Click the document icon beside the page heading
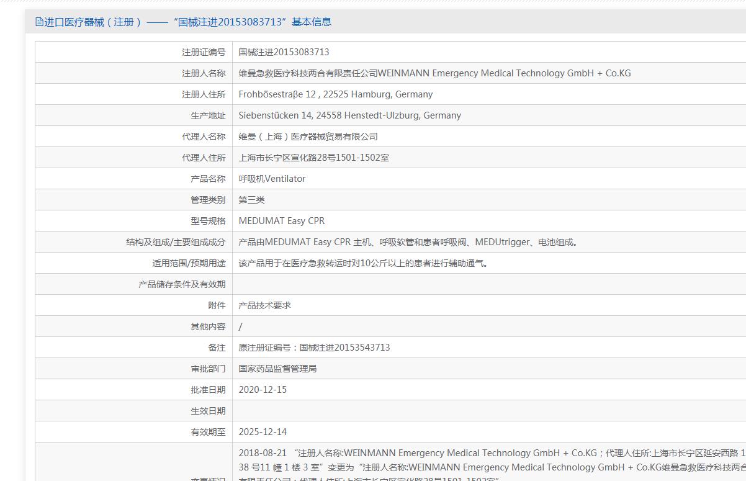 point(40,22)
